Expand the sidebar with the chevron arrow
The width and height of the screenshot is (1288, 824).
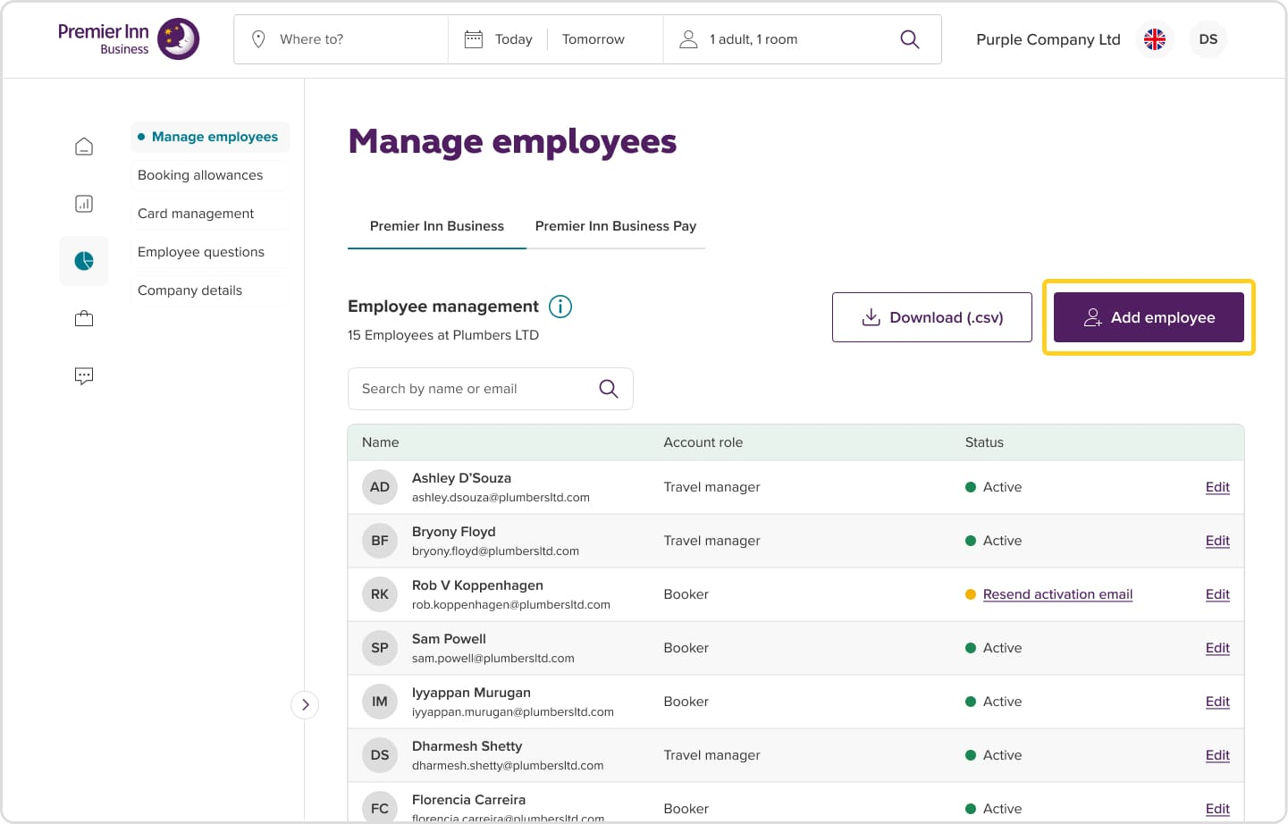pyautogui.click(x=305, y=705)
